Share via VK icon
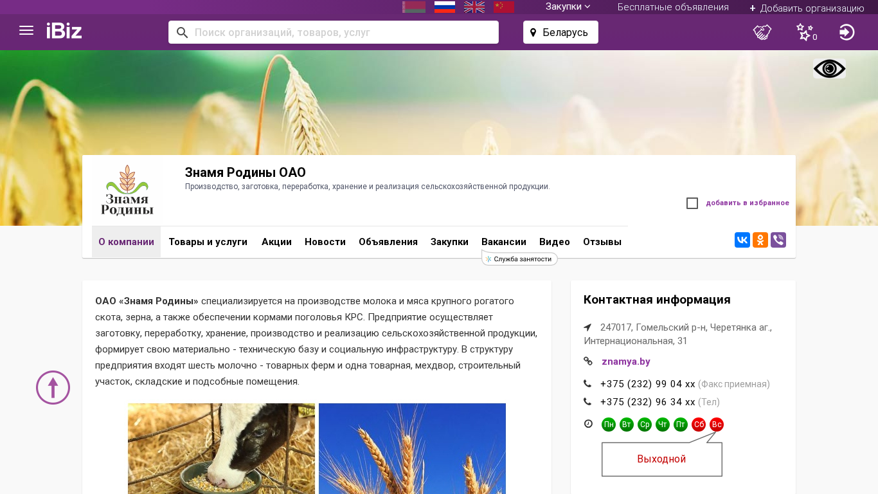 (742, 240)
